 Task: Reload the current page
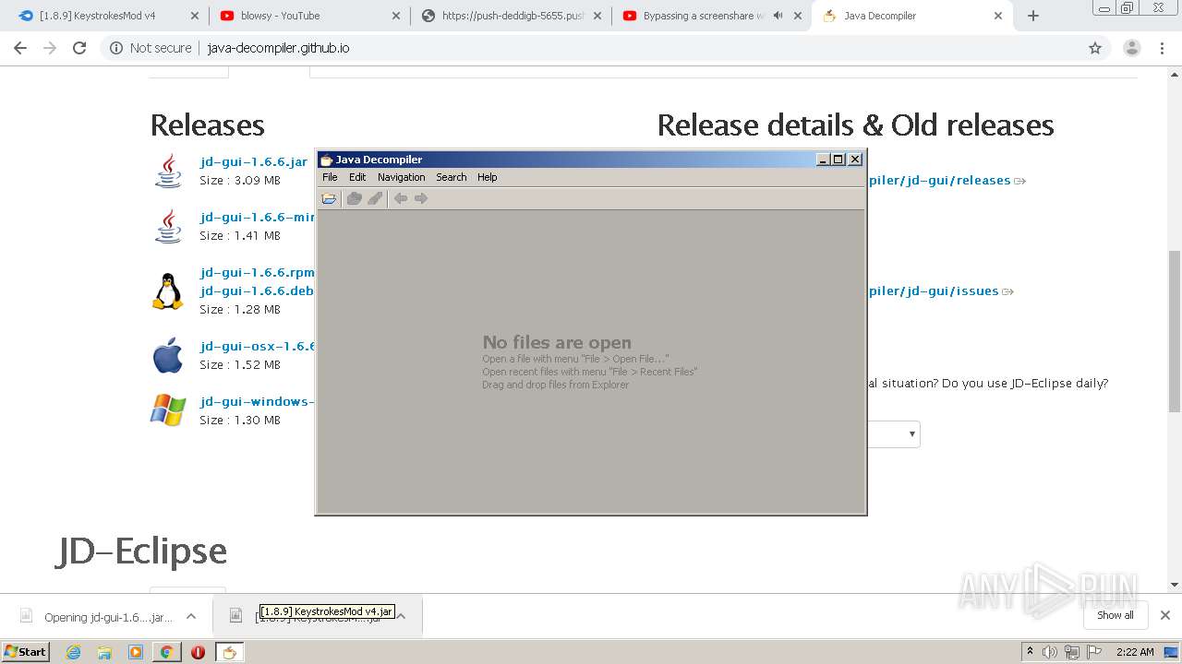pyautogui.click(x=79, y=48)
